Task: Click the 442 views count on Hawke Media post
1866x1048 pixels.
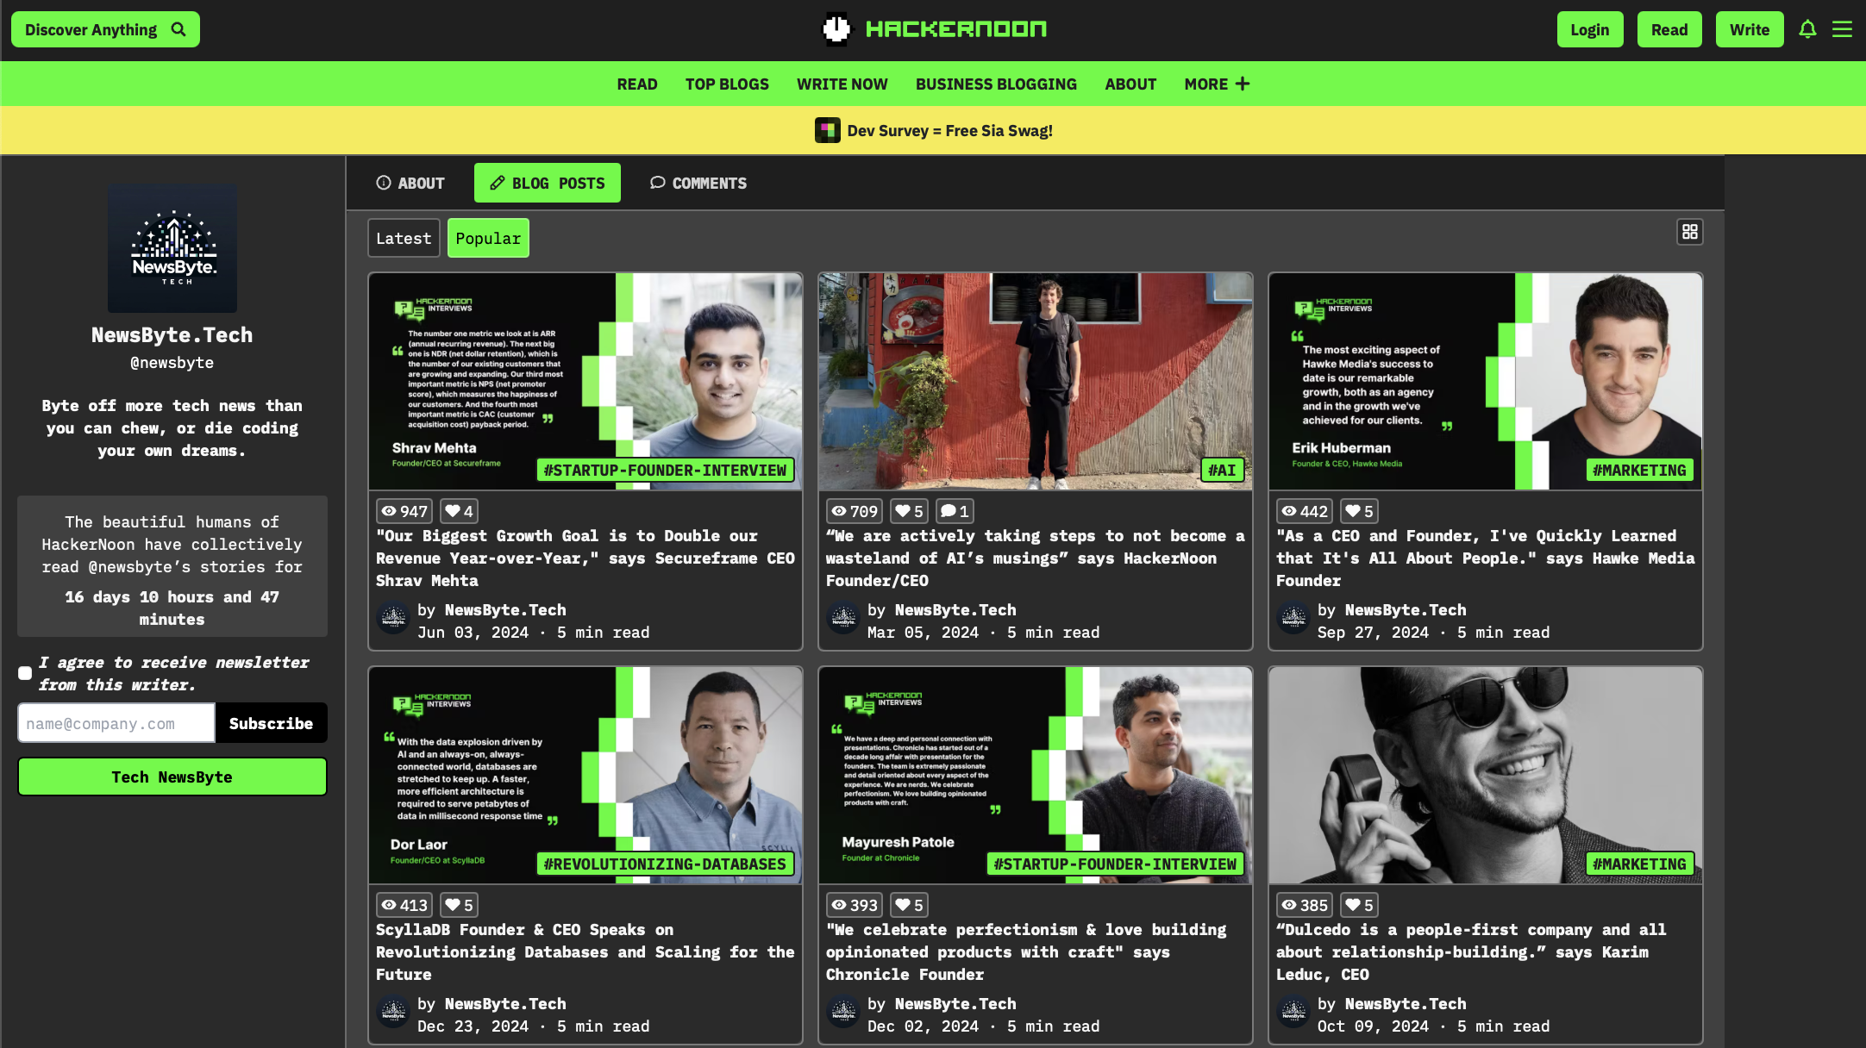Action: 1305,511
